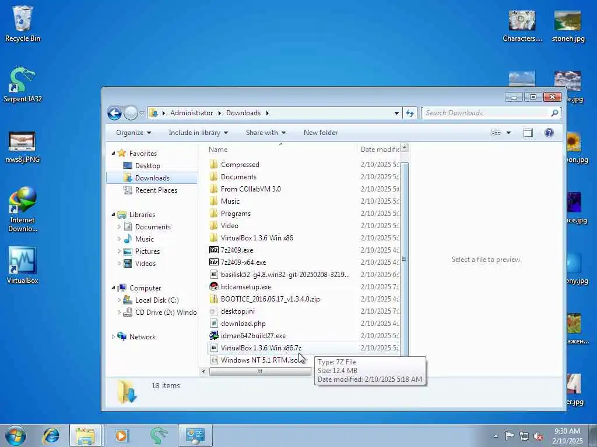Open the recent locations dropdown arrow
The width and height of the screenshot is (597, 447).
pyautogui.click(x=142, y=113)
